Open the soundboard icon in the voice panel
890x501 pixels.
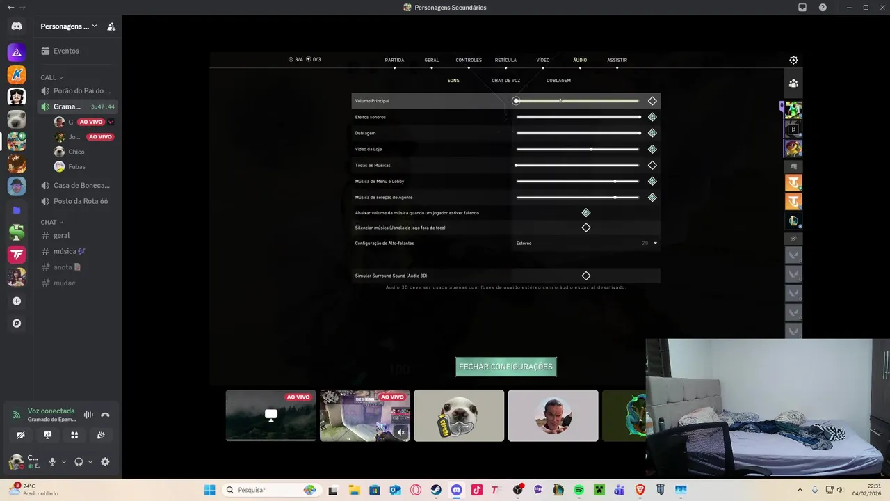[101, 435]
